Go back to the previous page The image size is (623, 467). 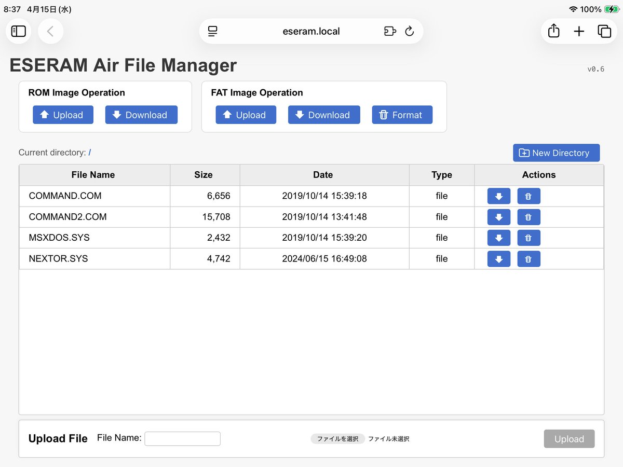50,31
